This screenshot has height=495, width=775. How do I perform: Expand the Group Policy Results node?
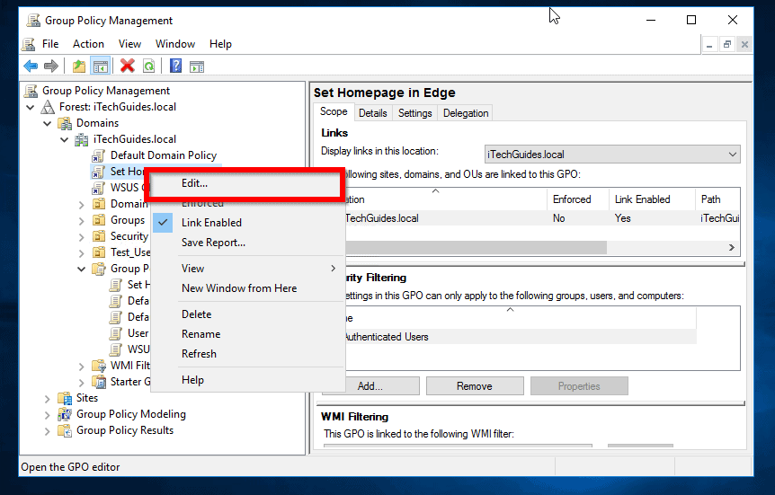[48, 431]
